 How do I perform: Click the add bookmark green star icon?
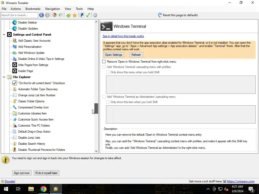tap(69, 15)
